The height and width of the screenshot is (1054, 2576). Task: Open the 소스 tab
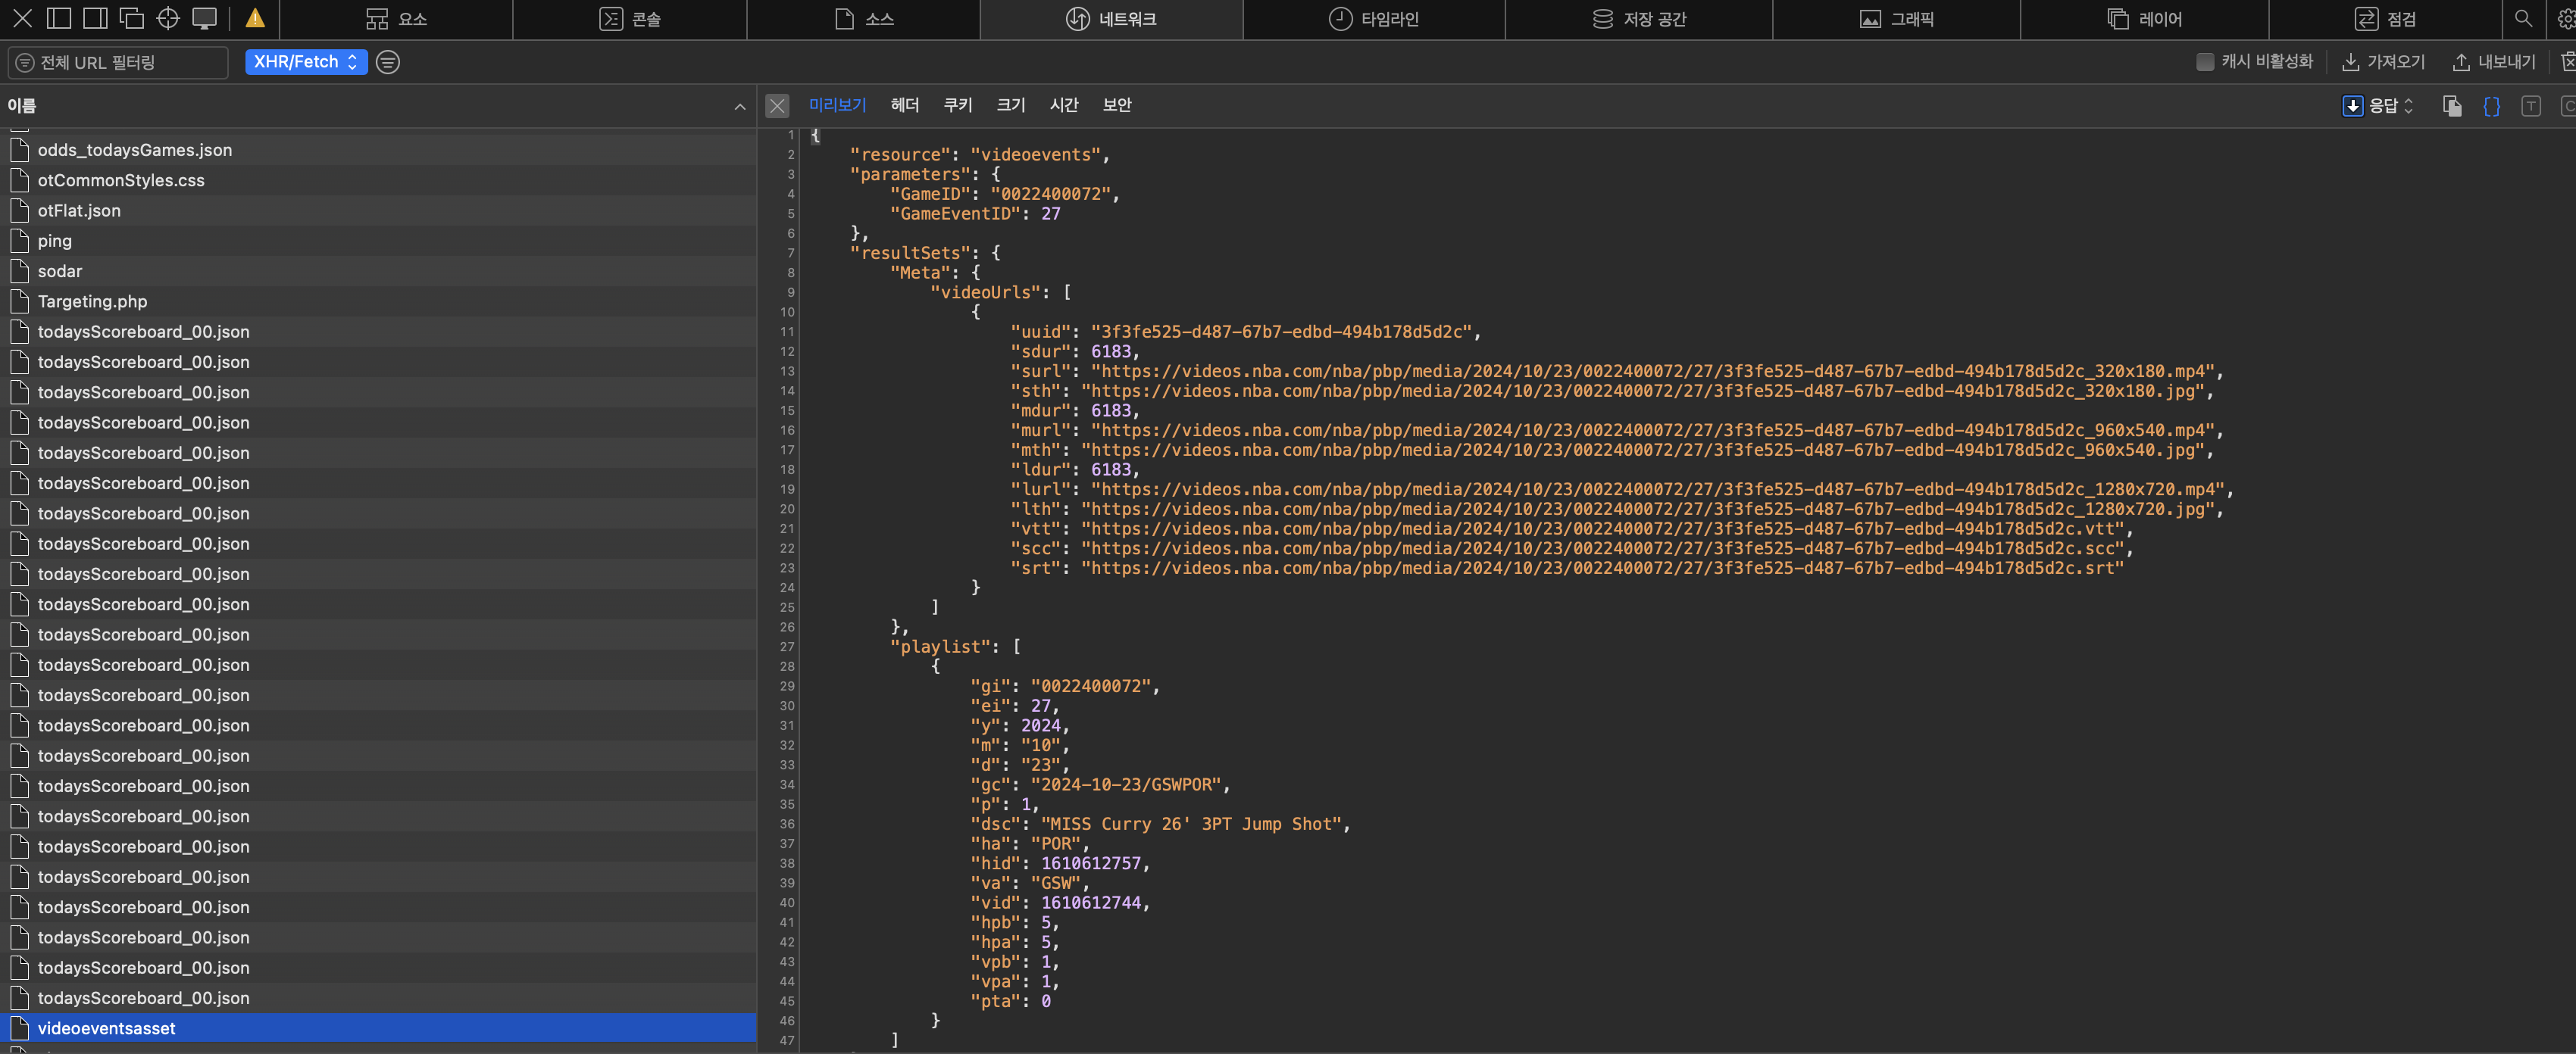(x=864, y=19)
